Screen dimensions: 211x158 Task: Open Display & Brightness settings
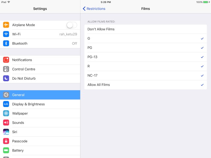click(40, 104)
